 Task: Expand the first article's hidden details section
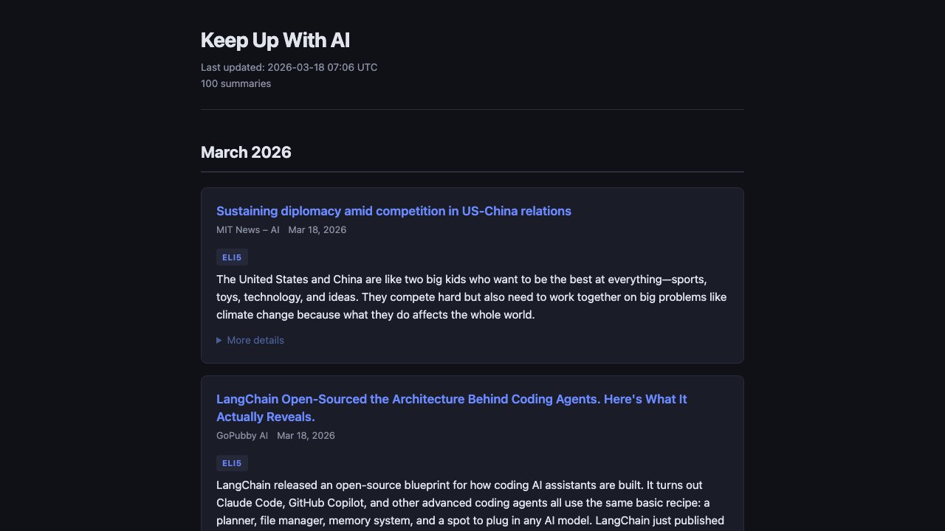[x=251, y=340]
